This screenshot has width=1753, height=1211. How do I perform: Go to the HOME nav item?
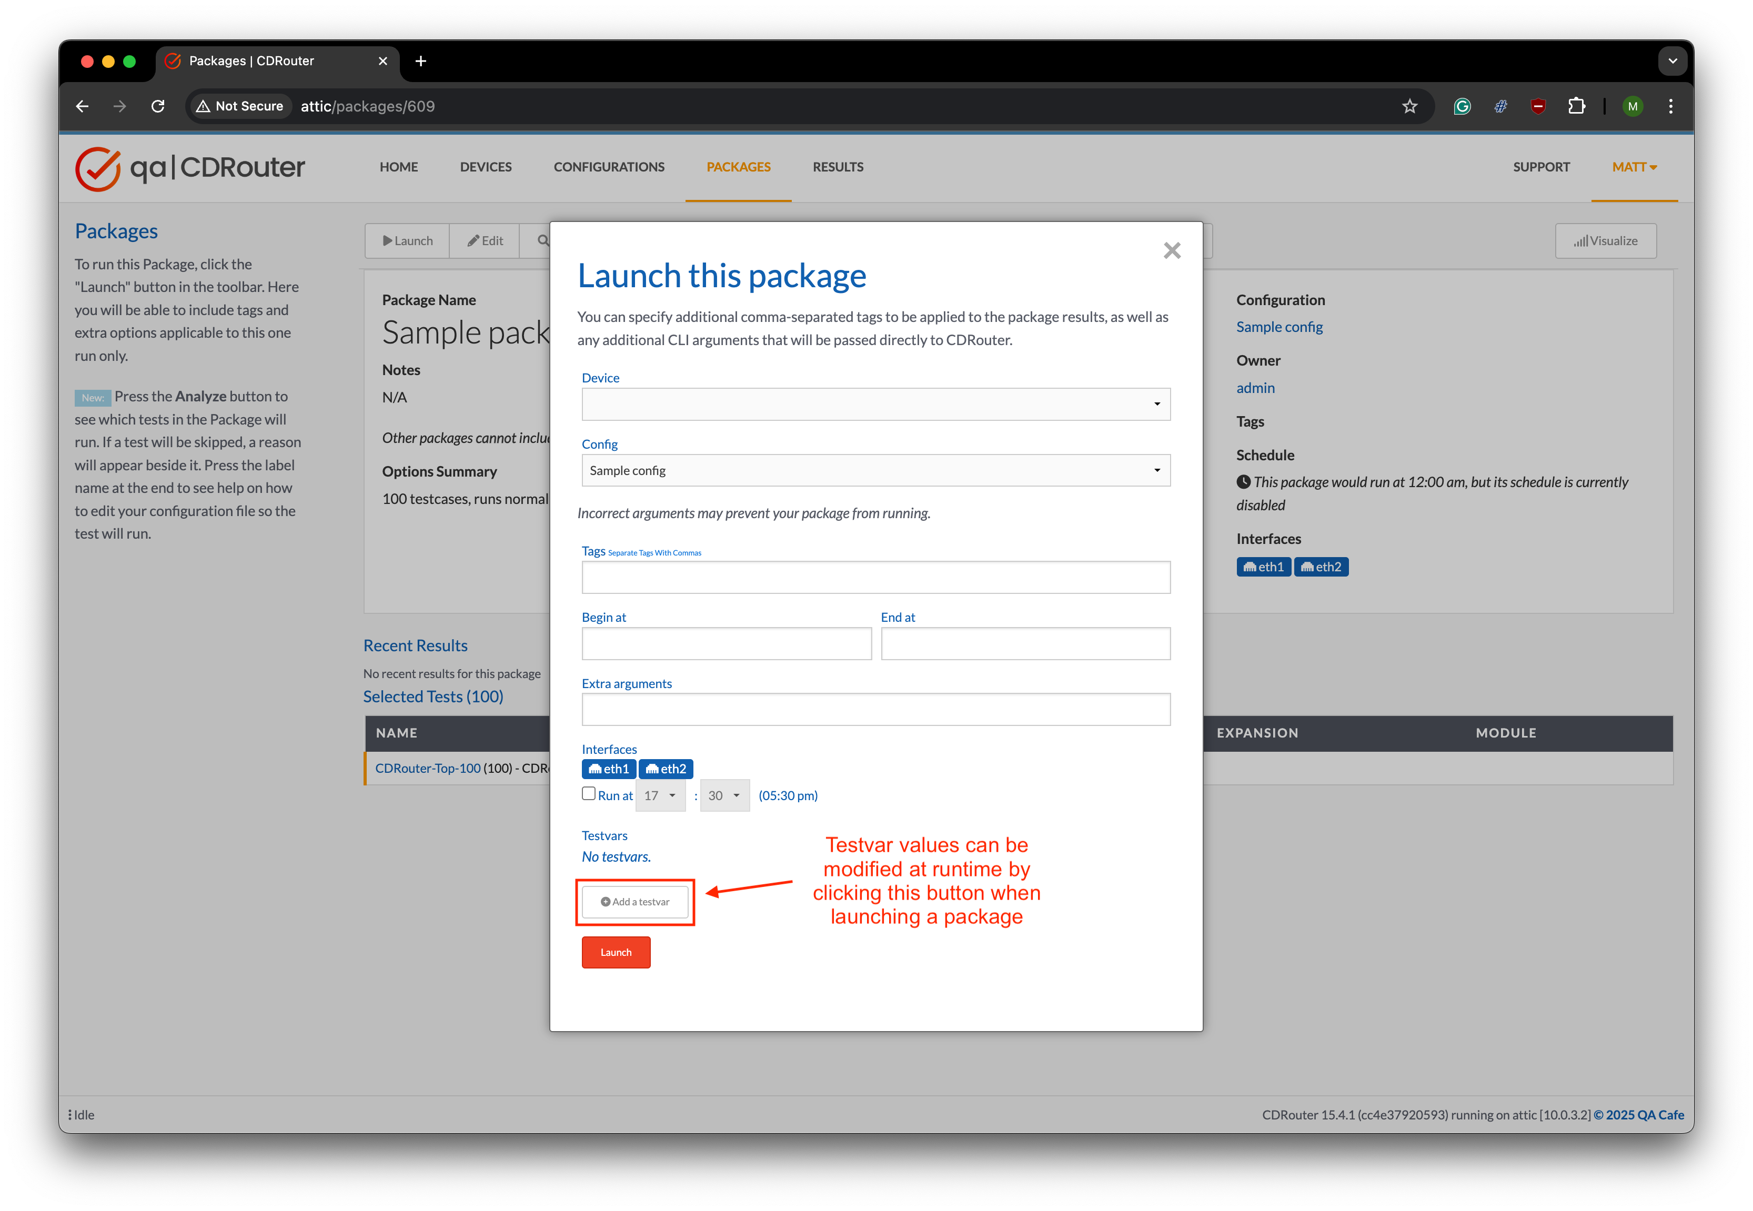[398, 167]
